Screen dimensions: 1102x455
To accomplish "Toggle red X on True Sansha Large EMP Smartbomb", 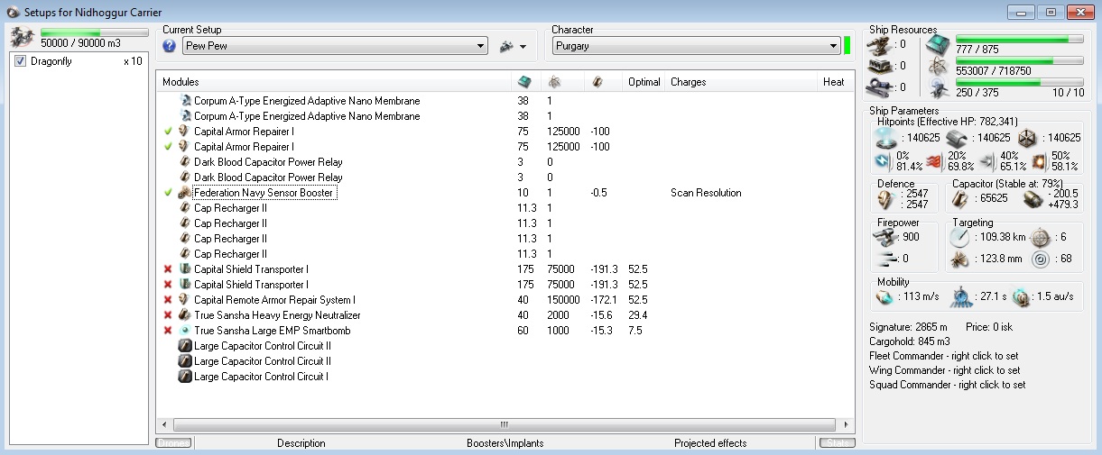I will [168, 331].
